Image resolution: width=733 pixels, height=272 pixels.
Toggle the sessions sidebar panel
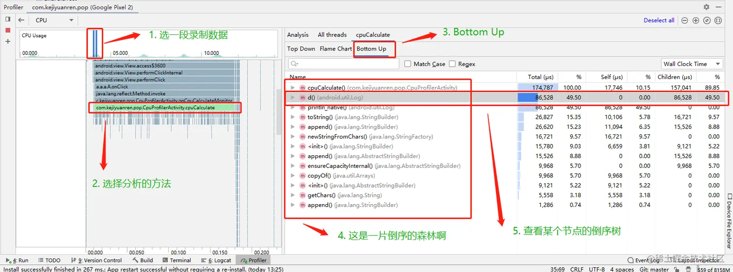pos(8,19)
